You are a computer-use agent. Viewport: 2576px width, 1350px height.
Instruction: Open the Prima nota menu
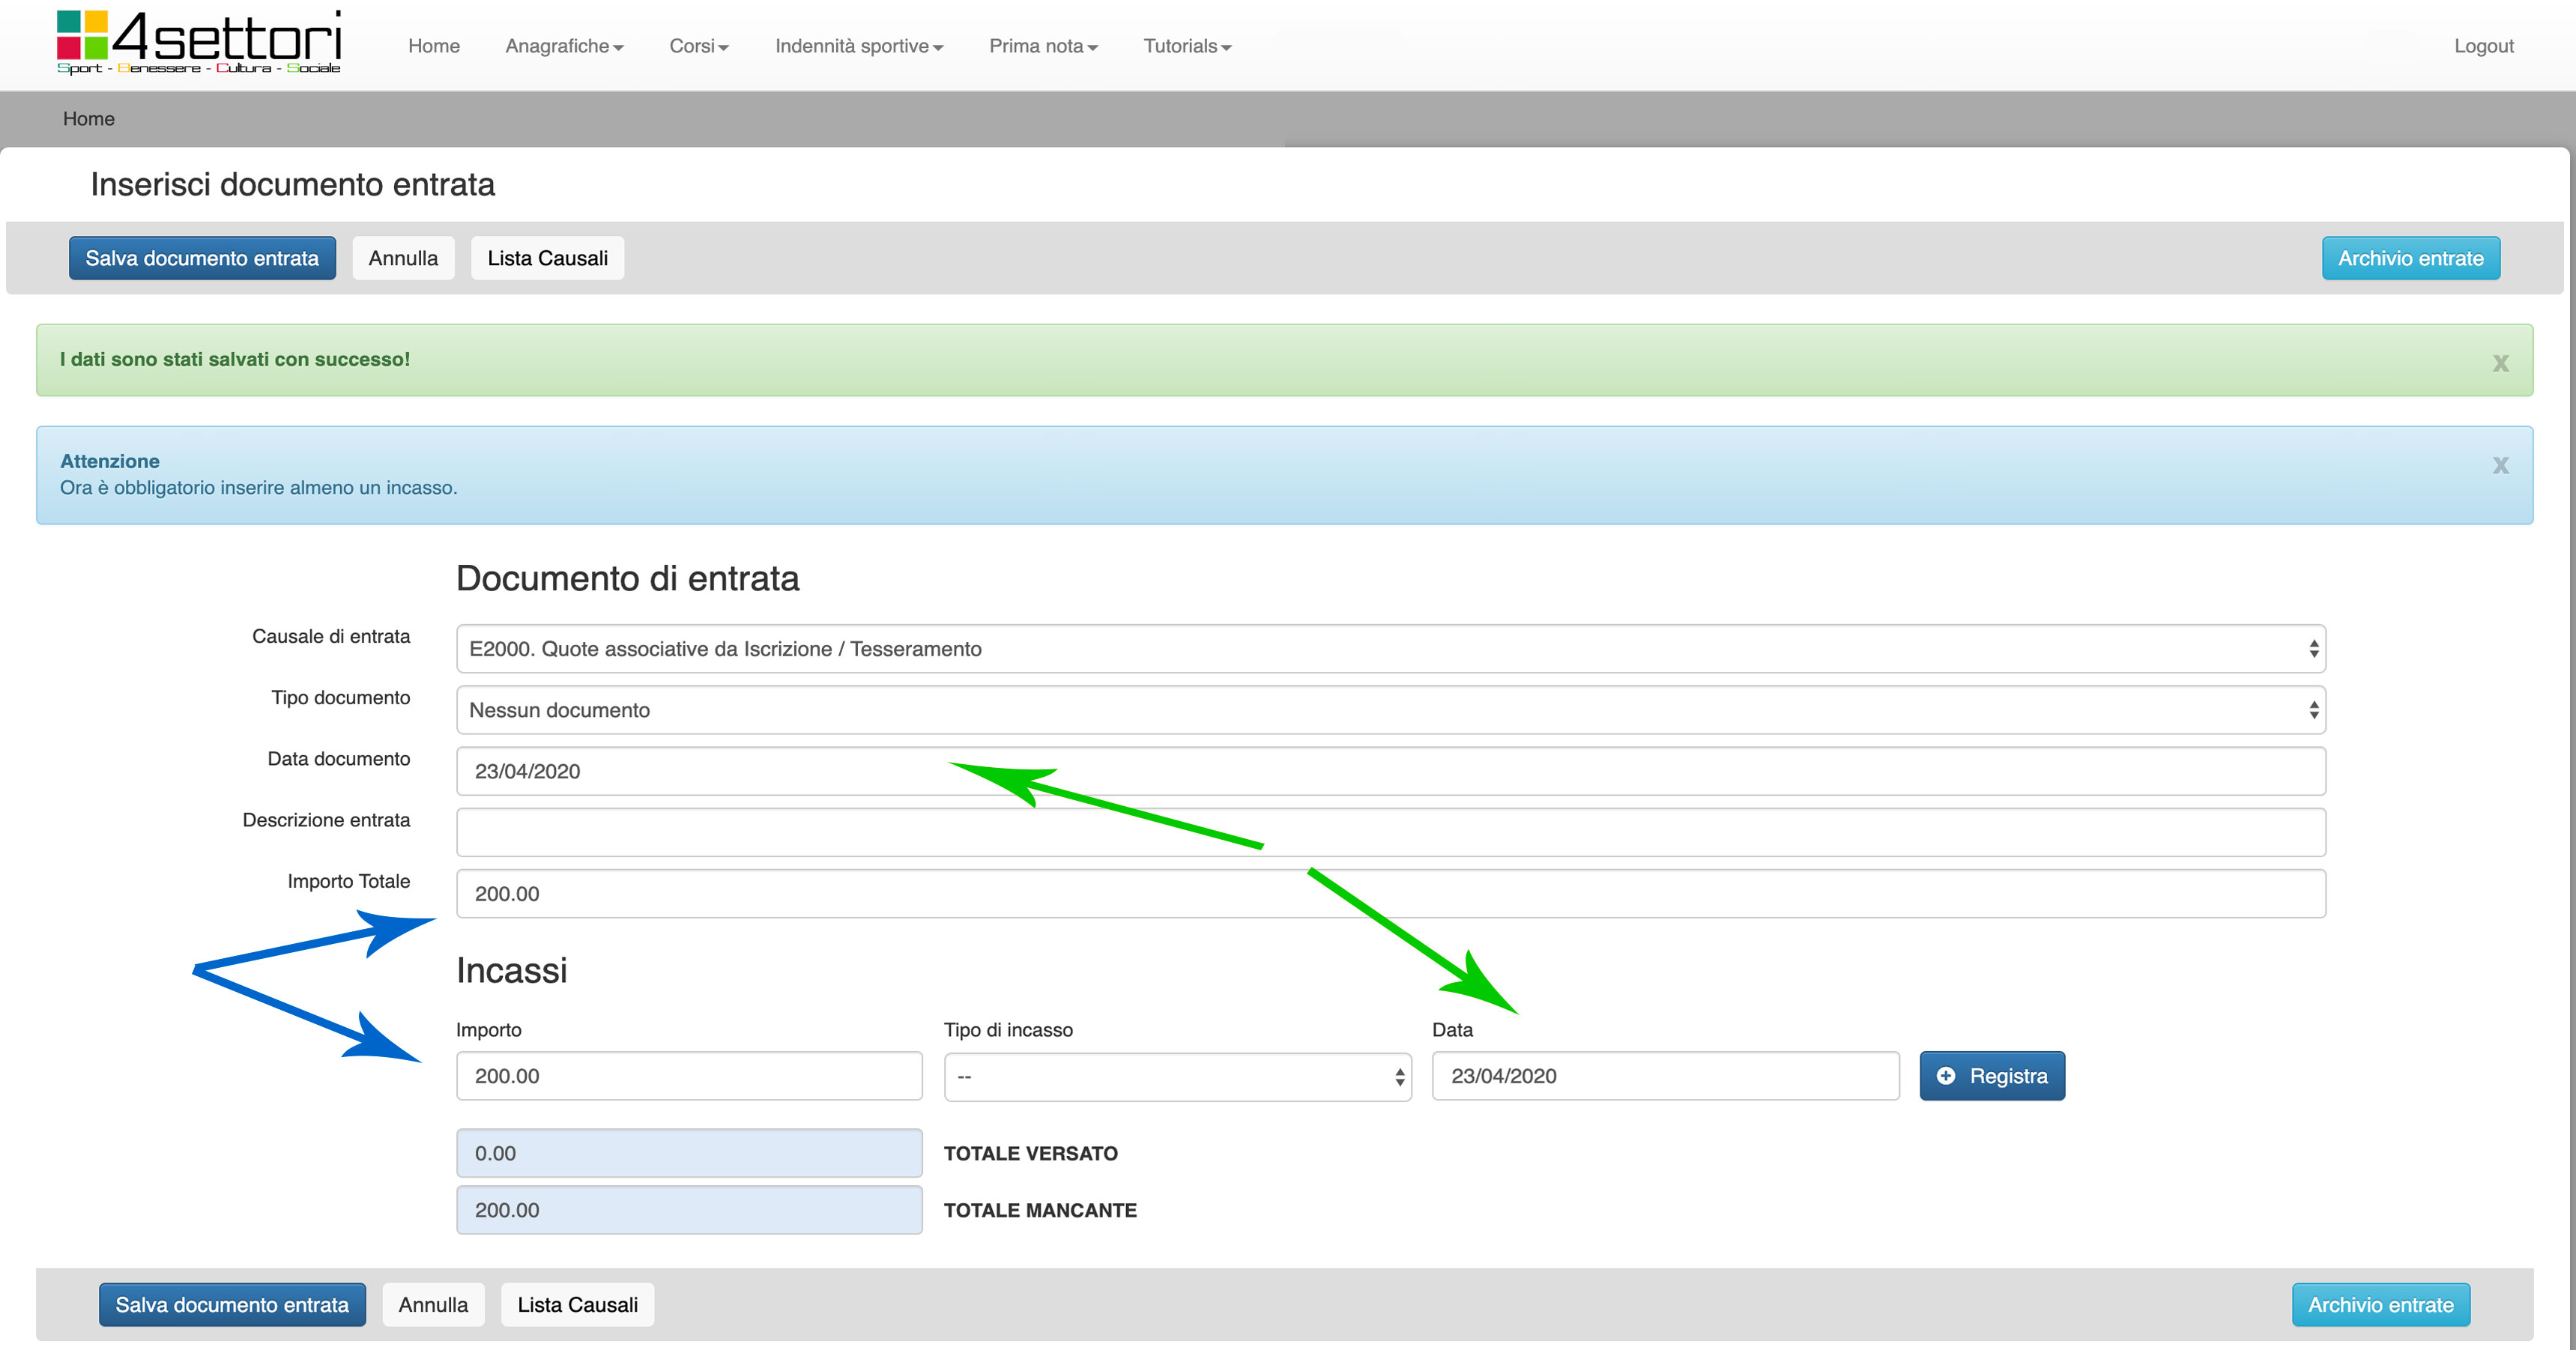point(1042,46)
